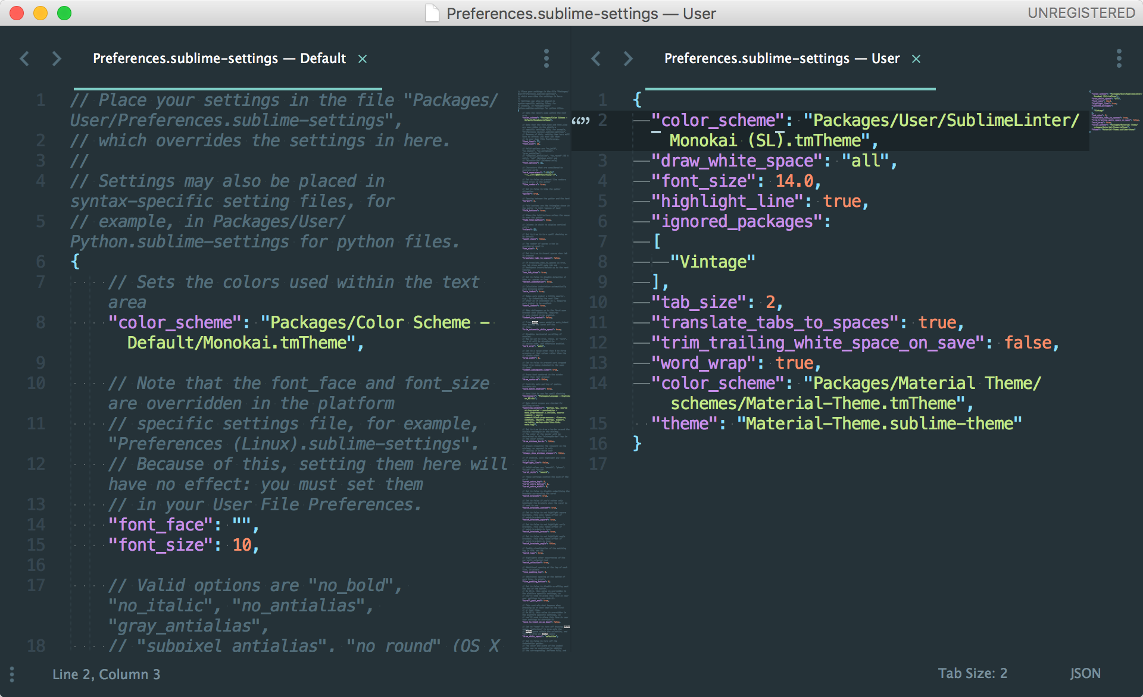Click "highlight_line" key
Screen dimensions: 1143x697
(x=727, y=201)
